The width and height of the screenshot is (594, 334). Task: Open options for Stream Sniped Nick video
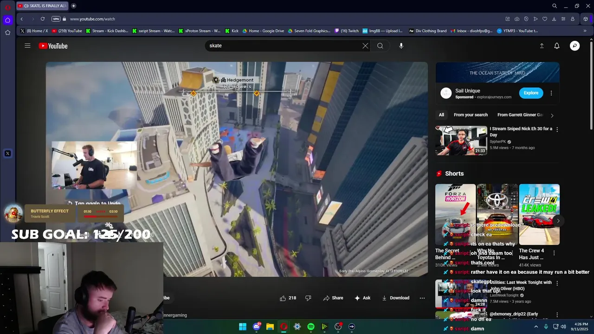(x=557, y=129)
